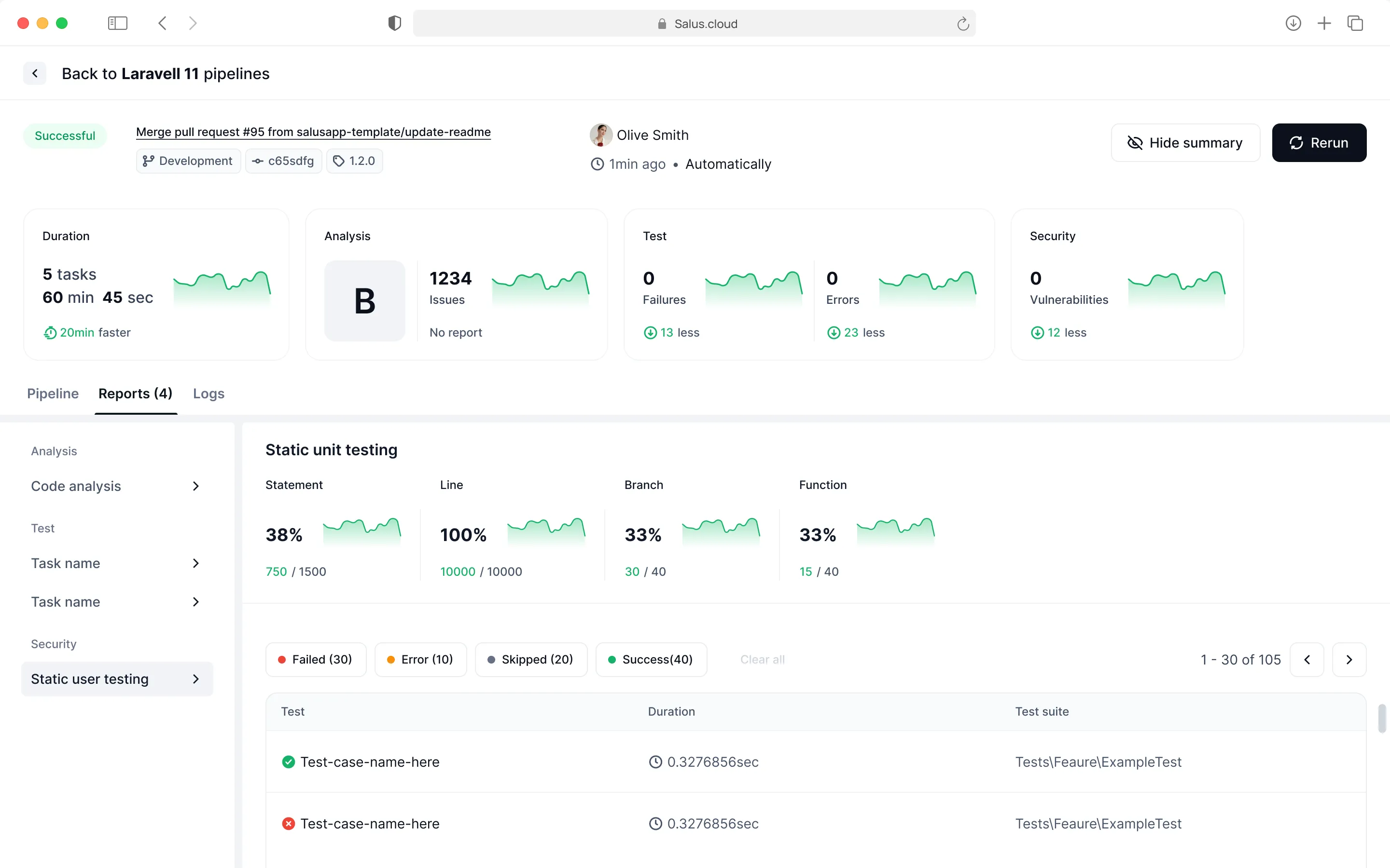Toggle the Failed (30) filter
Viewport: 1390px width, 868px height.
pos(316,660)
